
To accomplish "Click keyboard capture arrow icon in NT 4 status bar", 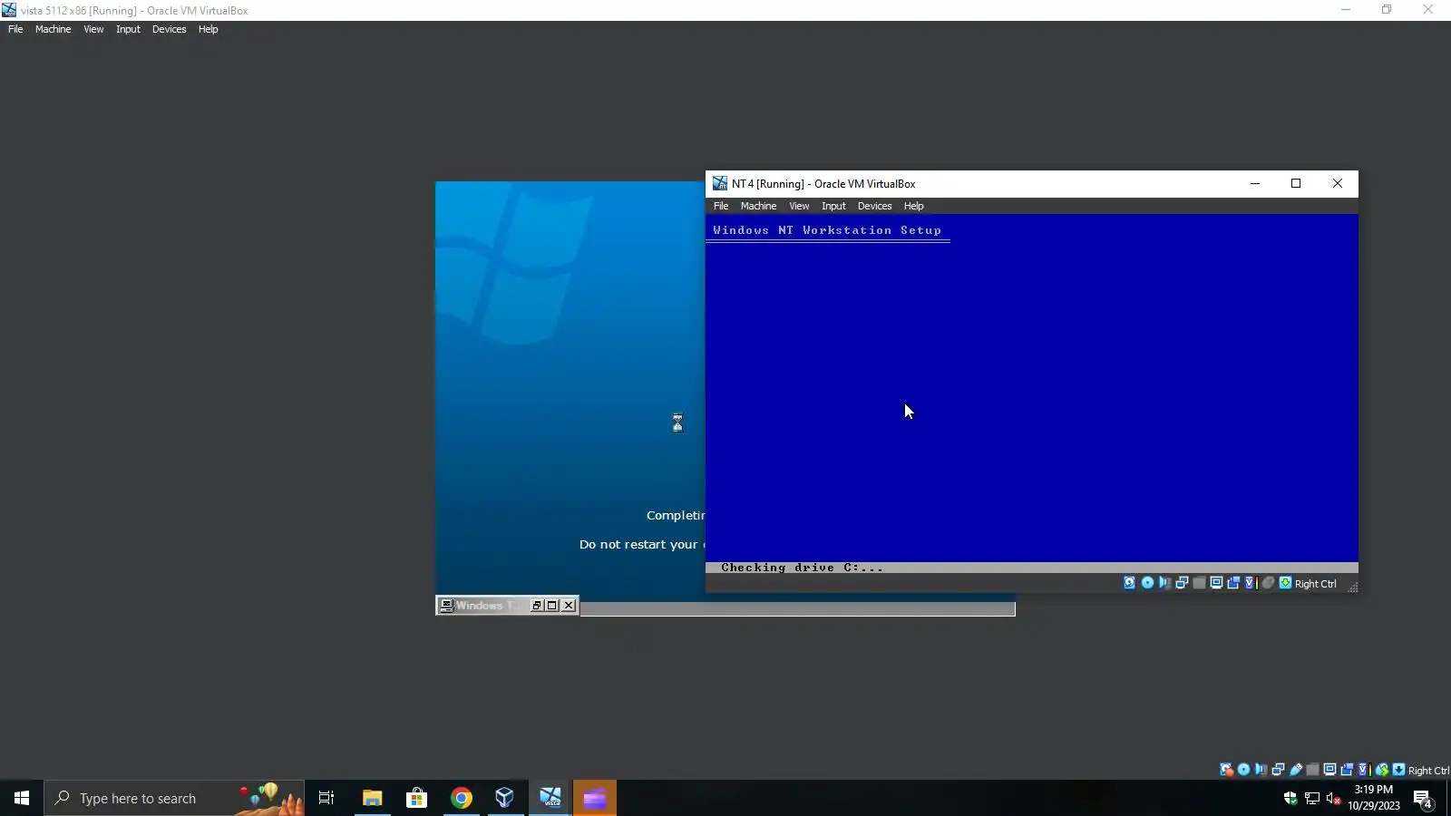I will pyautogui.click(x=1285, y=583).
